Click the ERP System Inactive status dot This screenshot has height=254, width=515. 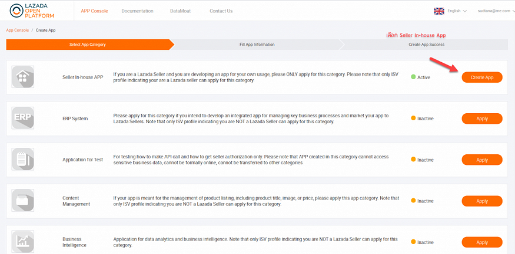tap(413, 118)
